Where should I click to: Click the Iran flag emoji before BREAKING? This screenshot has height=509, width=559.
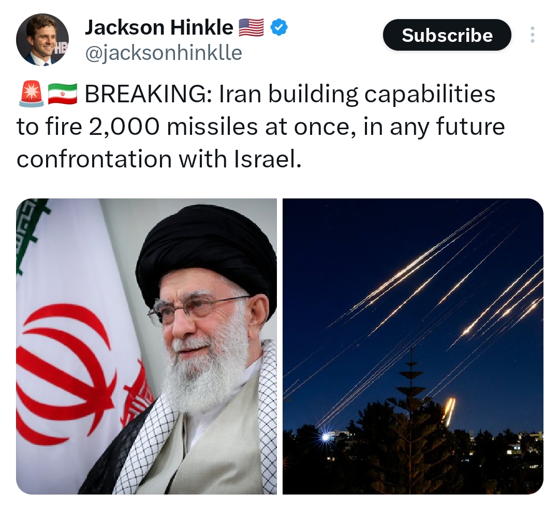[x=62, y=94]
